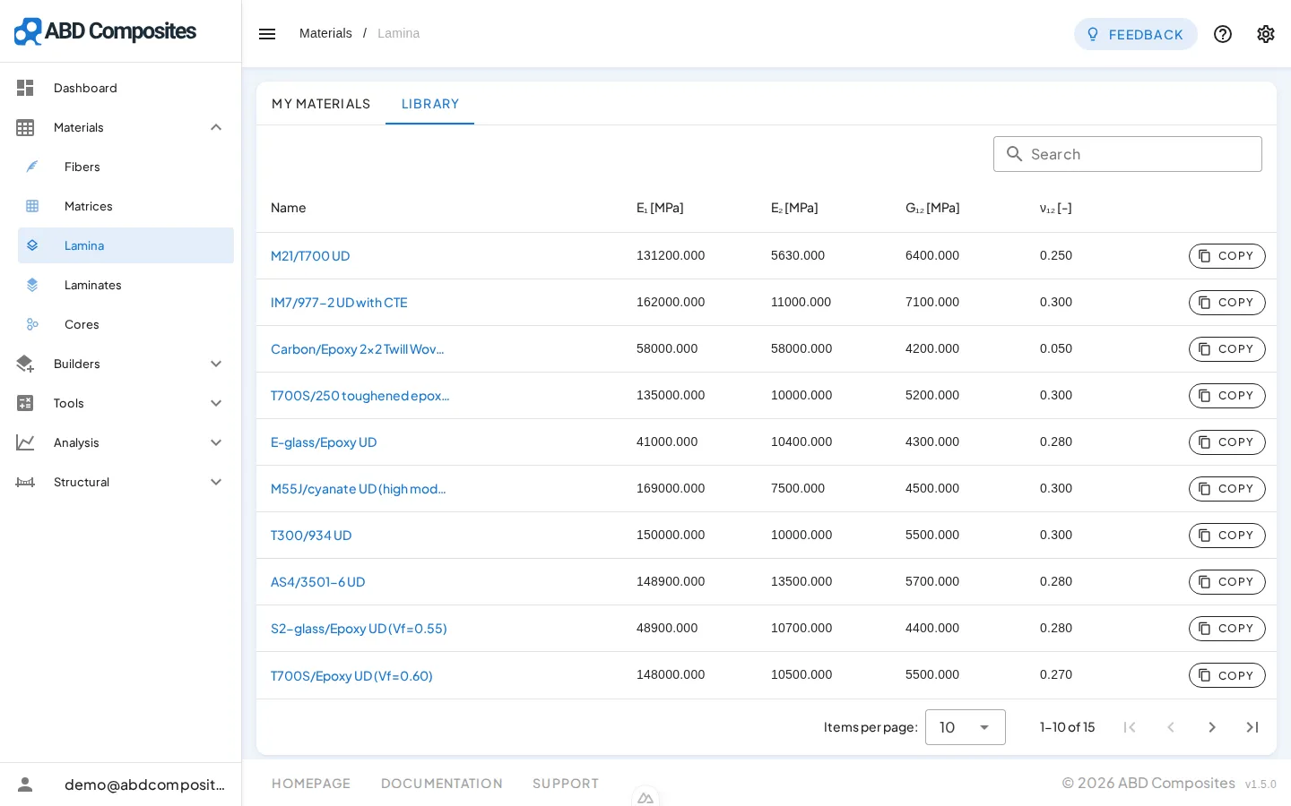Click the Fibers feather icon

click(x=32, y=167)
